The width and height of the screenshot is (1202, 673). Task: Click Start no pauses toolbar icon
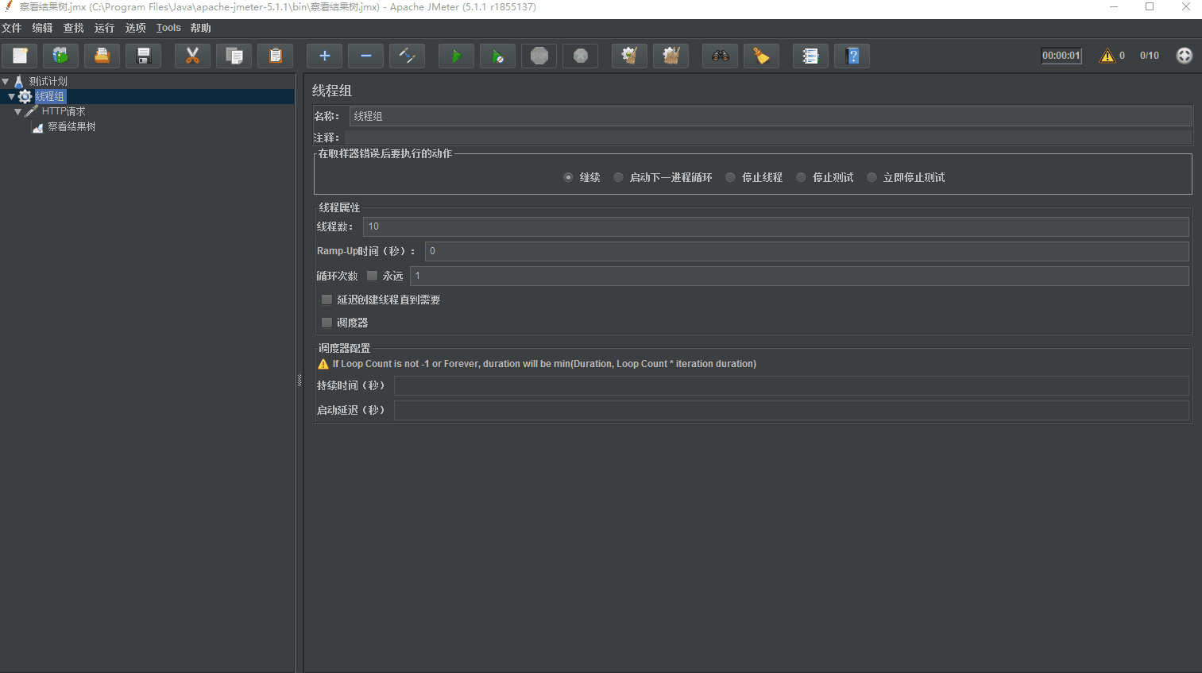[497, 56]
